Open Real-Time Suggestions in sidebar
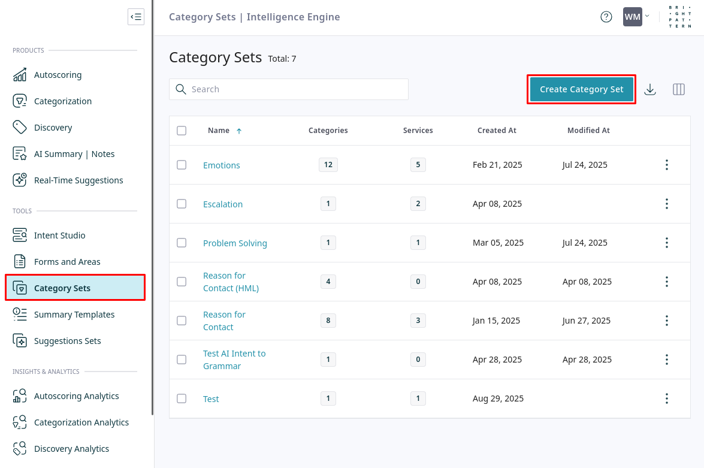This screenshot has height=468, width=704. pos(78,180)
